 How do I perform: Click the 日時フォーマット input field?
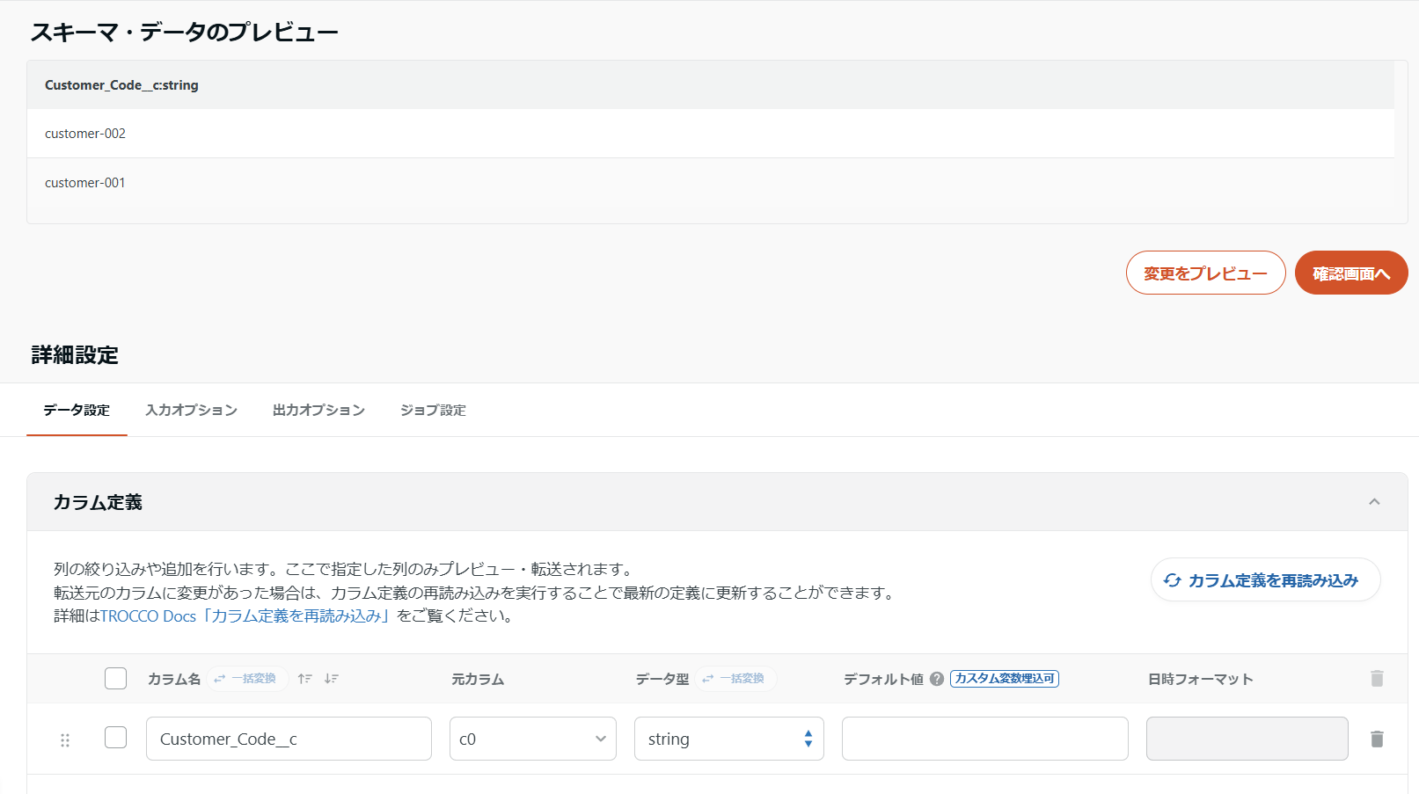(x=1247, y=739)
